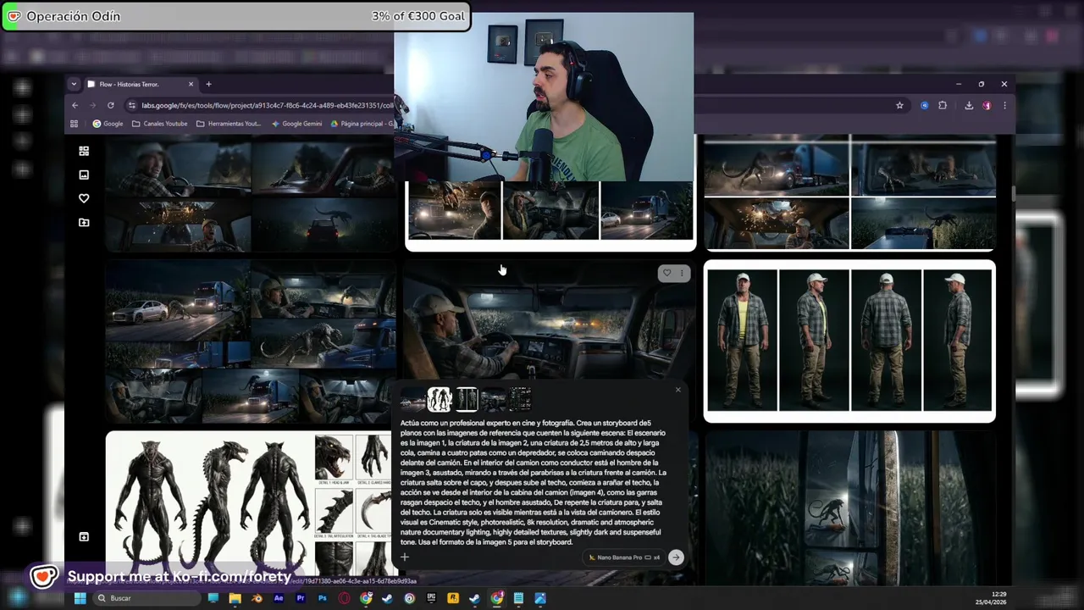
Task: Open the top-right creature truck storyboard image
Action: 849,193
